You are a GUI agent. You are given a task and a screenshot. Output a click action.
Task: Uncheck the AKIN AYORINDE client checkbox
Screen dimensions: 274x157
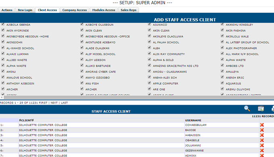coord(3,30)
